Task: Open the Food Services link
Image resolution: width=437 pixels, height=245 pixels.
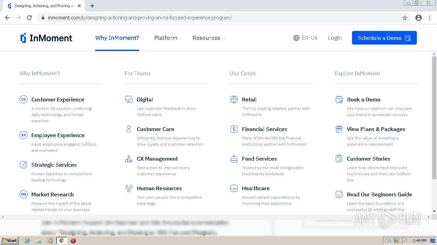Action: [259, 159]
